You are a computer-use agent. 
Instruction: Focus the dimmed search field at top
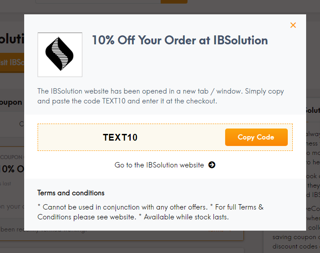pos(98,2)
